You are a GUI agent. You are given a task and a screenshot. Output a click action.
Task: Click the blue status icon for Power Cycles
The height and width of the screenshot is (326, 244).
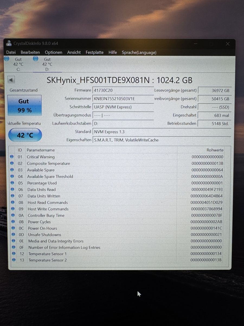[x=13, y=222]
